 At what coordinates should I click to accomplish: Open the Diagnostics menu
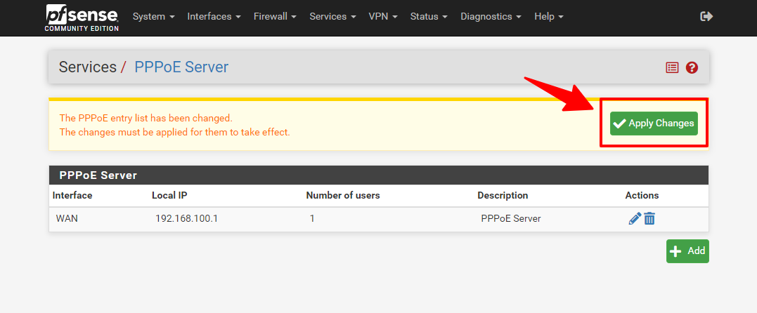pyautogui.click(x=491, y=16)
